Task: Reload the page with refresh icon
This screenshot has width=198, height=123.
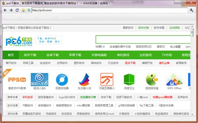Action: (x=17, y=10)
